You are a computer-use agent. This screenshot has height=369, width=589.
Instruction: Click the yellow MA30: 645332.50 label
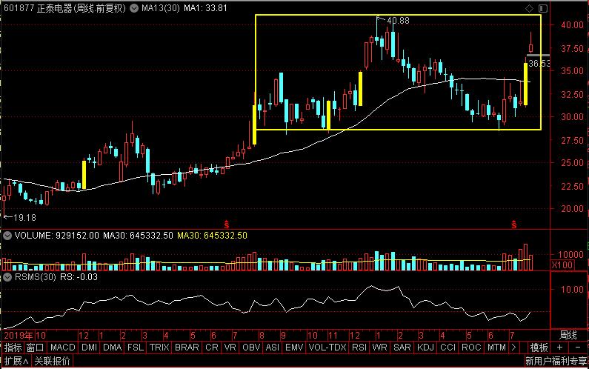pyautogui.click(x=212, y=236)
